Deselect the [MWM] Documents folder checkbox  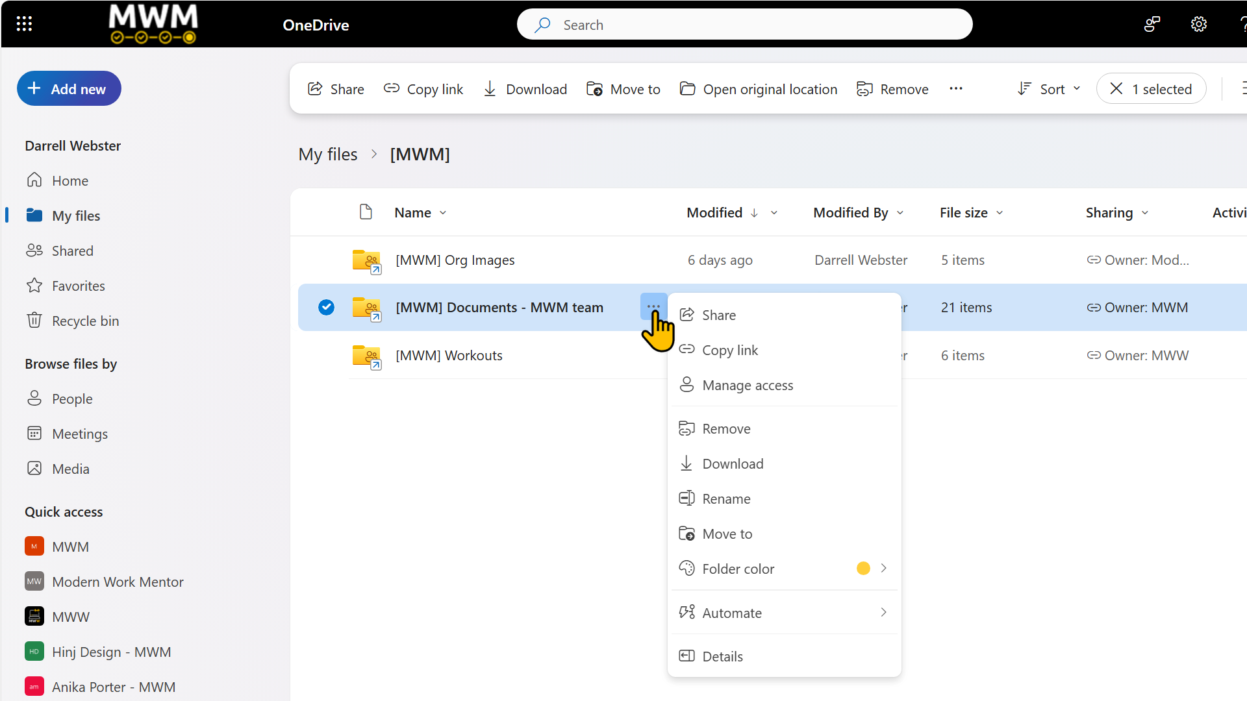pyautogui.click(x=325, y=307)
